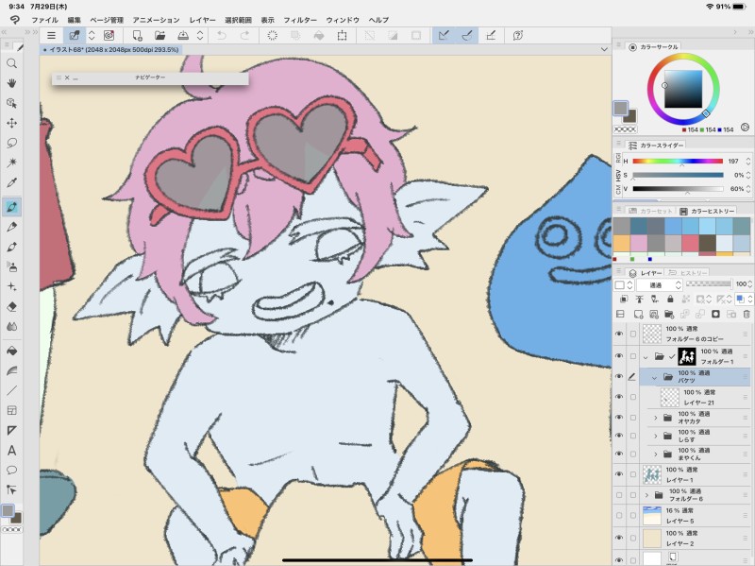Screen dimensions: 755x566
Task: Open the blending mode dropdown 通過
Action: pyautogui.click(x=660, y=284)
